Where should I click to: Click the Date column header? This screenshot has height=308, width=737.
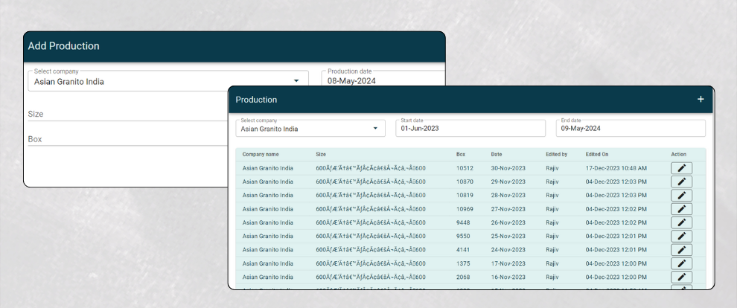click(x=497, y=155)
